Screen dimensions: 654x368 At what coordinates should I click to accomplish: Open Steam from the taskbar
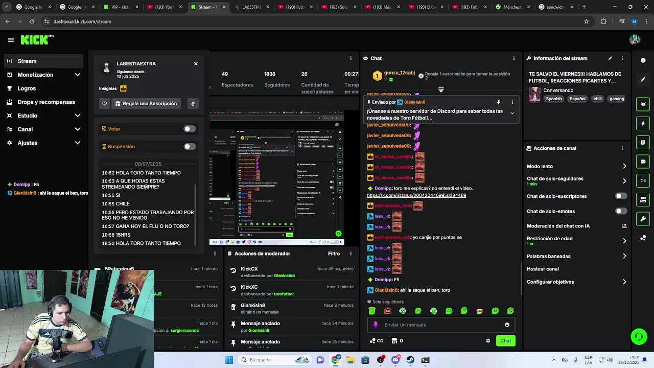(x=410, y=360)
